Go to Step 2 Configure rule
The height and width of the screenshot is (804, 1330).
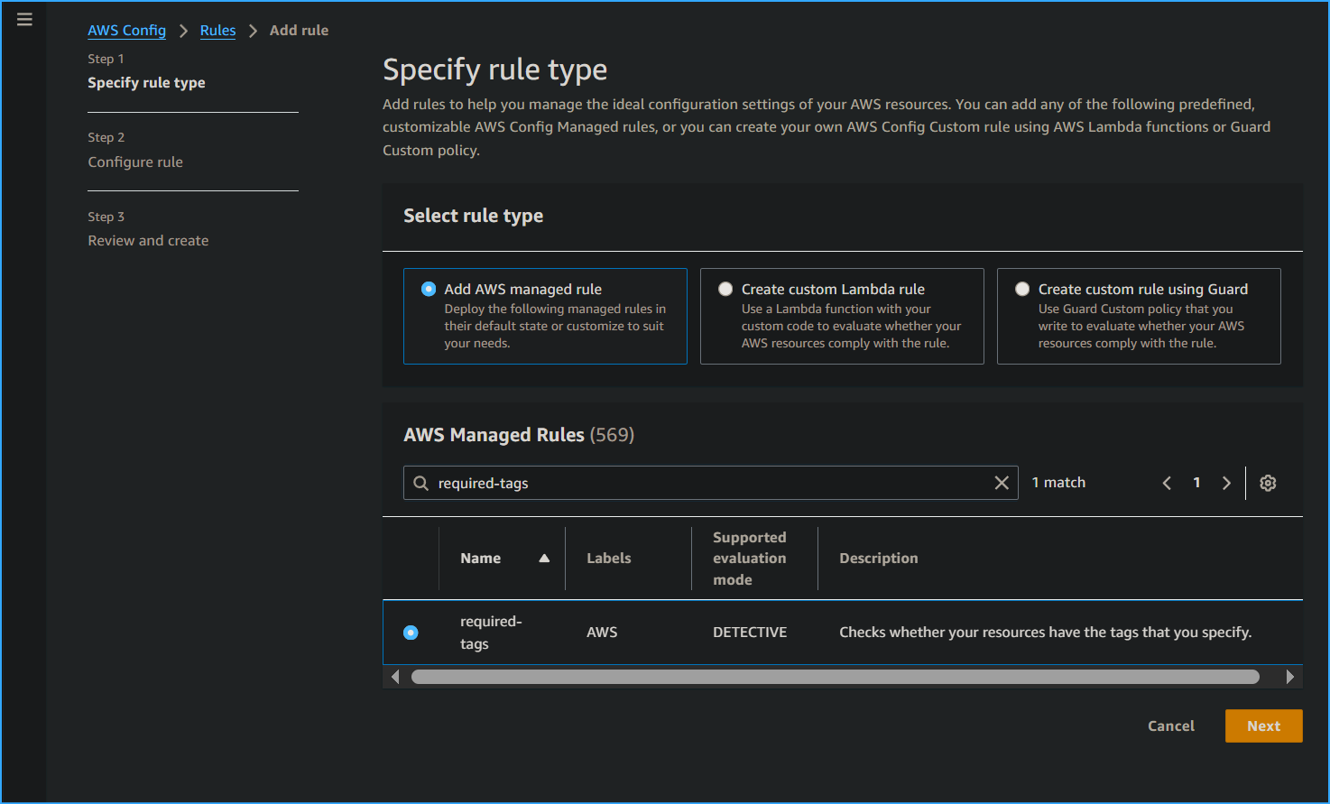click(135, 162)
